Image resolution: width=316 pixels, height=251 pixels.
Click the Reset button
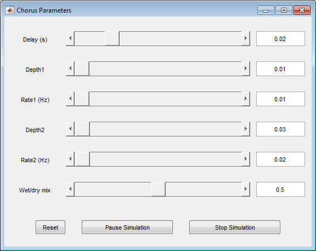point(50,227)
